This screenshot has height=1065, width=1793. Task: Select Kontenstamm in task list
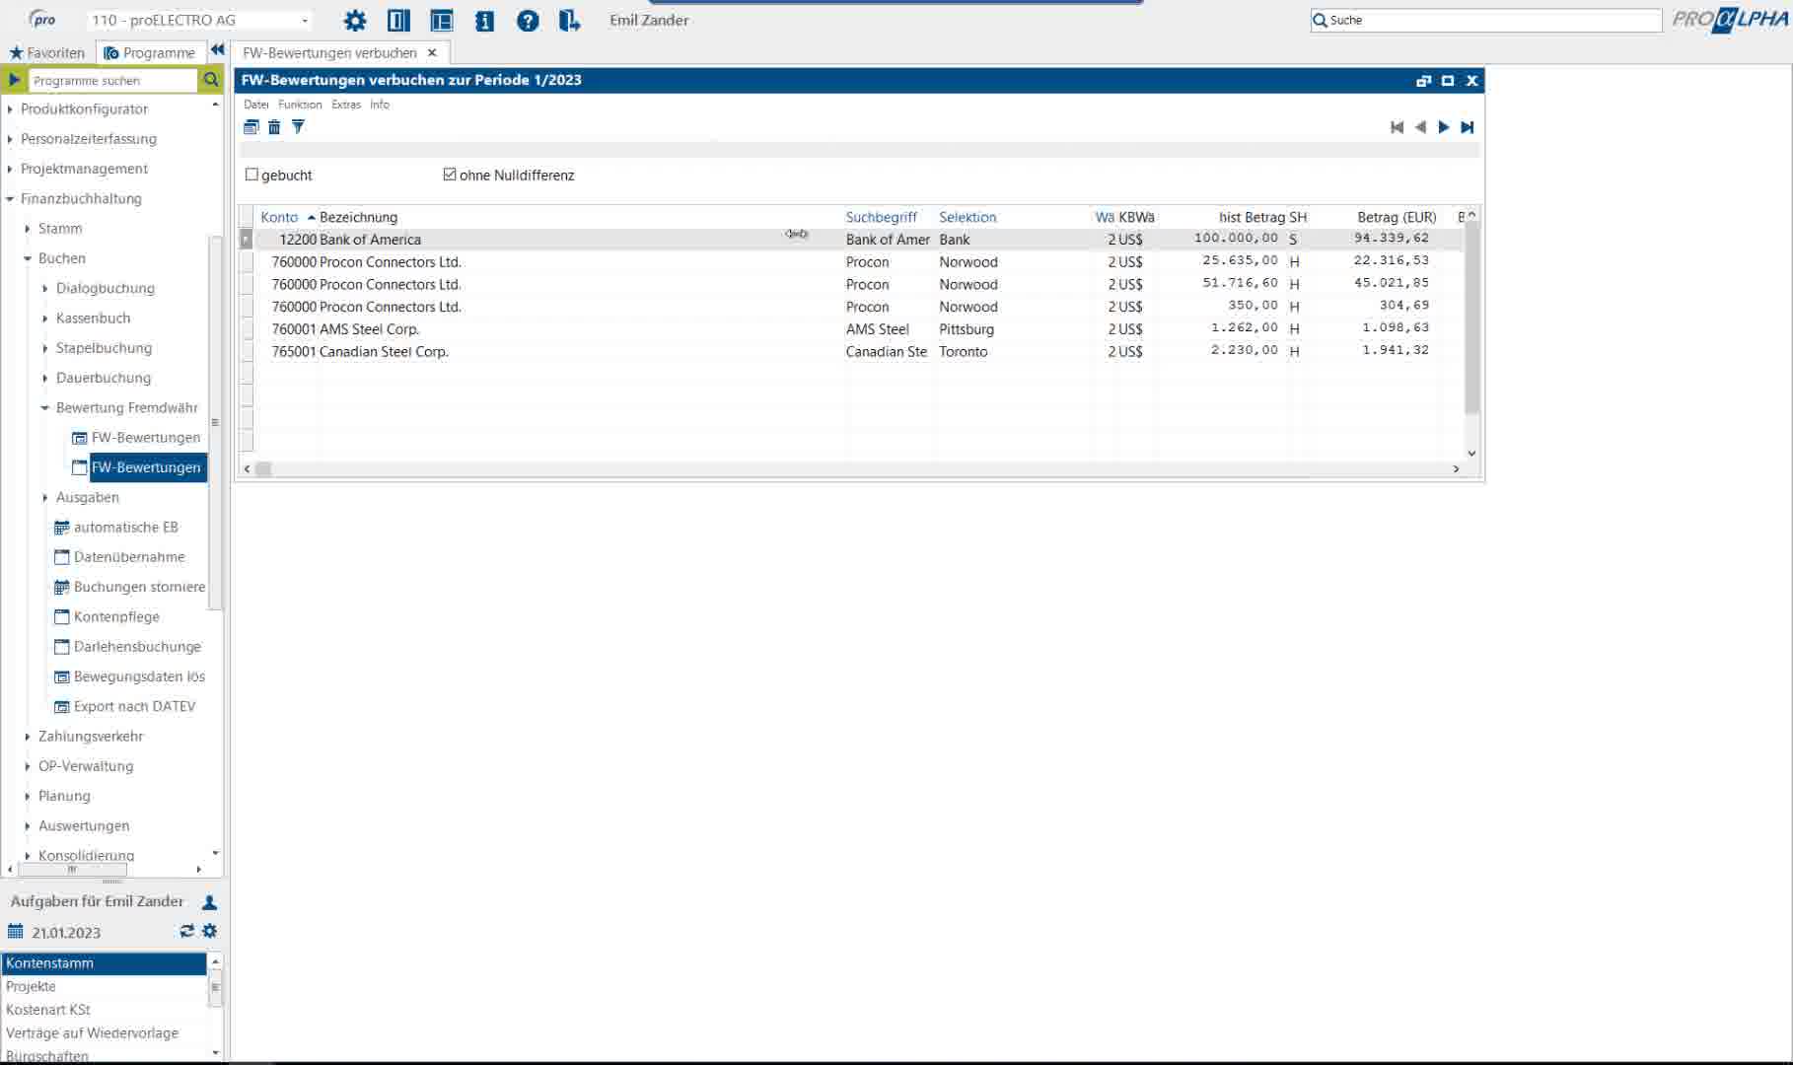104,963
